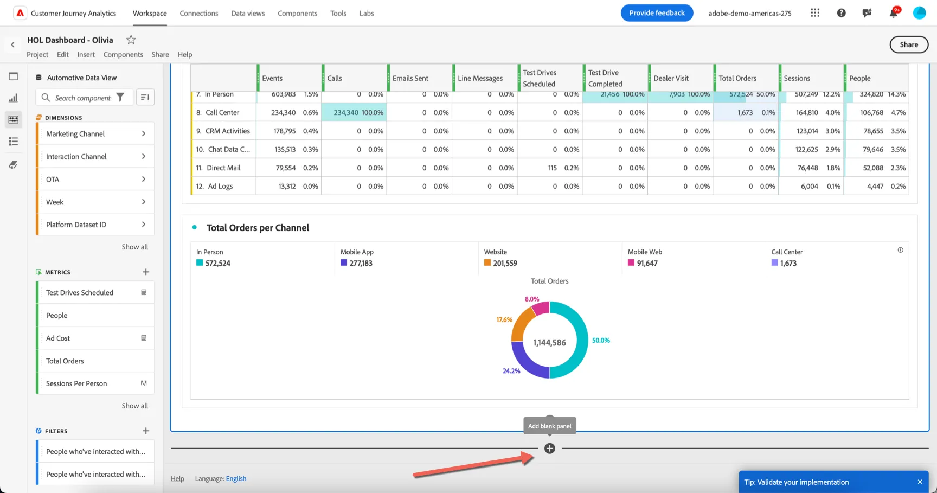937x493 pixels.
Task: Open the notifications bell
Action: click(893, 13)
